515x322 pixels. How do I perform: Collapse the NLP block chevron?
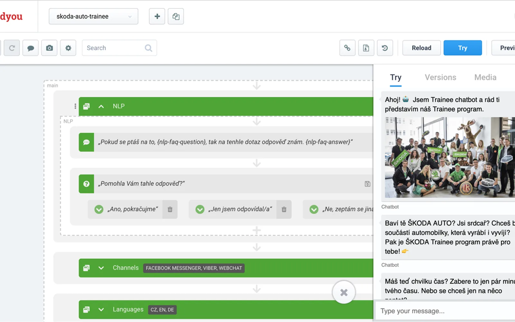click(x=101, y=106)
